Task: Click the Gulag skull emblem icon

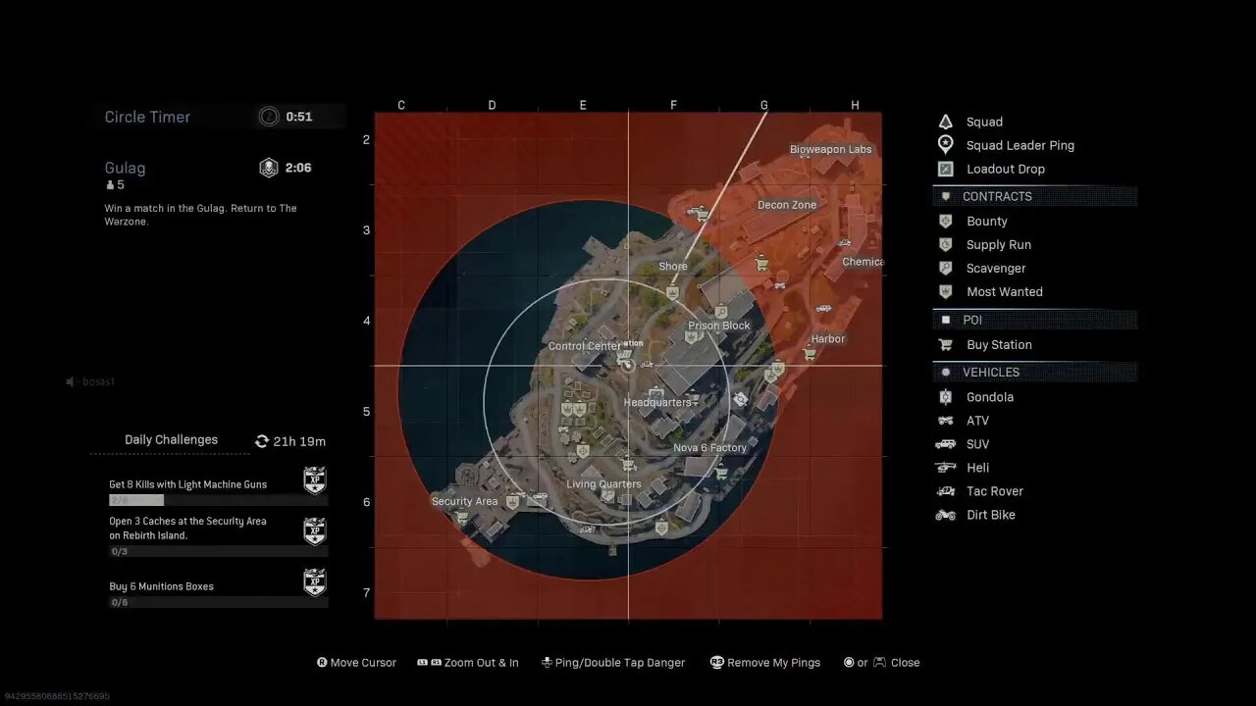Action: pyautogui.click(x=269, y=168)
